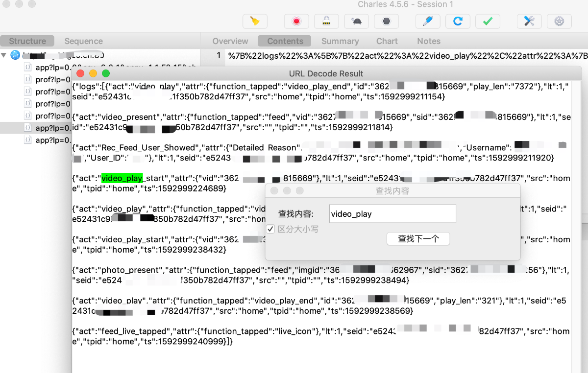
Task: Close the 查找内容 find dialog
Action: [x=274, y=190]
